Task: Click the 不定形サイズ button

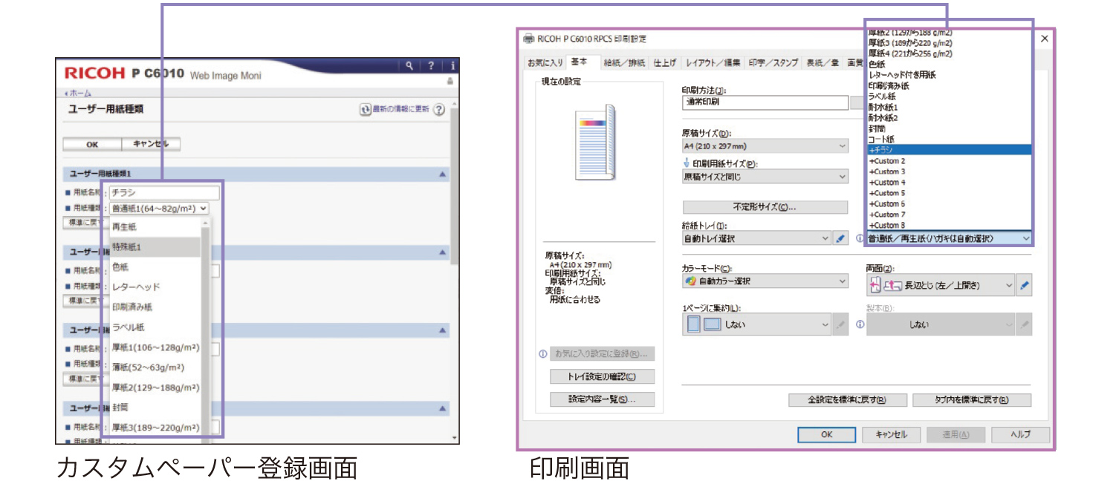Action: 765,207
